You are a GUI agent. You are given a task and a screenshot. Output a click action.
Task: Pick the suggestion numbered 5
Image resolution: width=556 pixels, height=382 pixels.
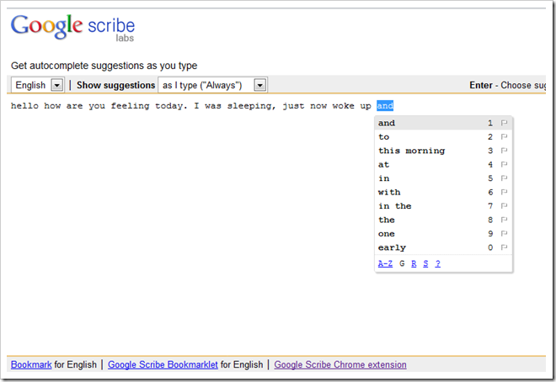[443, 178]
